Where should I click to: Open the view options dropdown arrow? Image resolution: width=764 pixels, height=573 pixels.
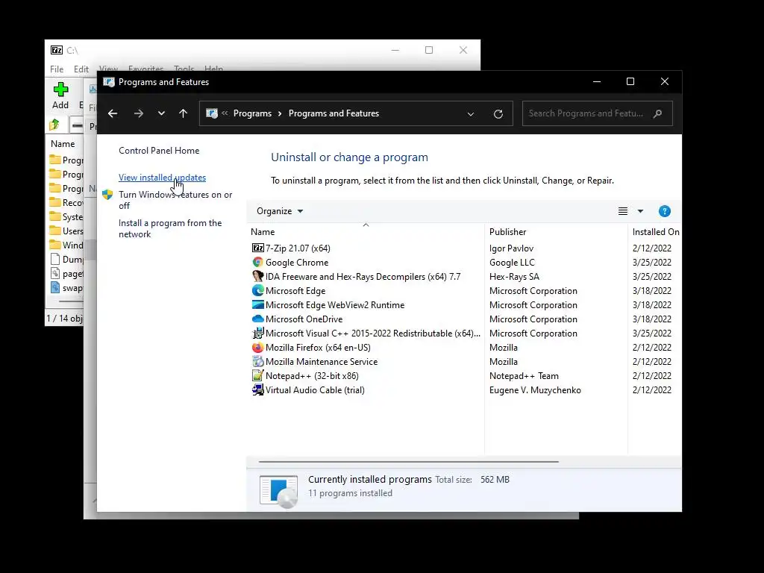[x=640, y=211]
